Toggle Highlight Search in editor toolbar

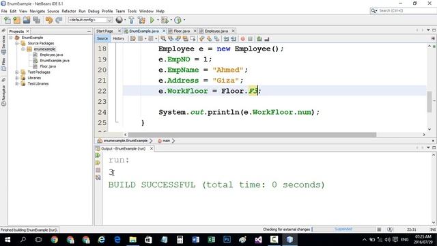[x=185, y=39]
